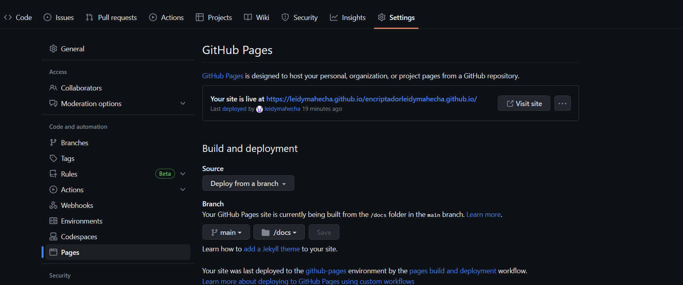Click the Codespaces icon
Screen dimensions: 683x285
click(53, 236)
